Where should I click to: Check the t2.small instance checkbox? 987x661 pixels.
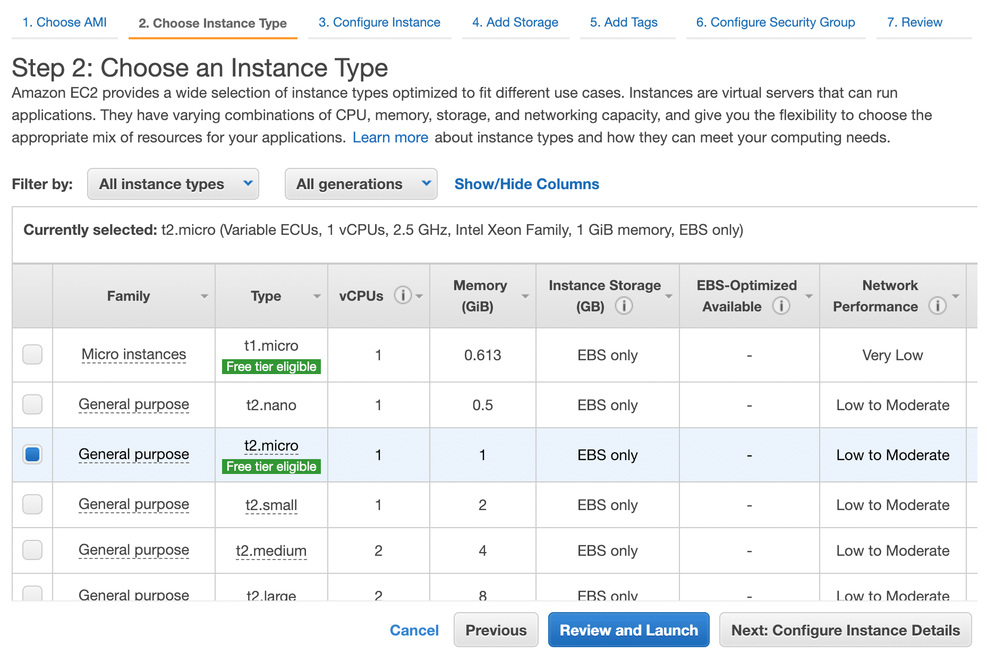32,505
